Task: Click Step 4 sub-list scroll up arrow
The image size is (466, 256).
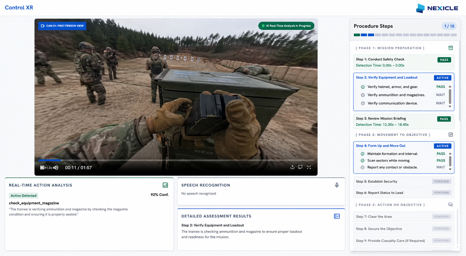Action: point(450,153)
